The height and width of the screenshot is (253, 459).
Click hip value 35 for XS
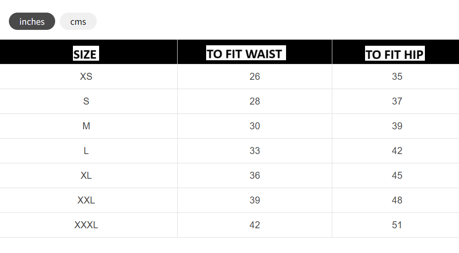tap(397, 77)
